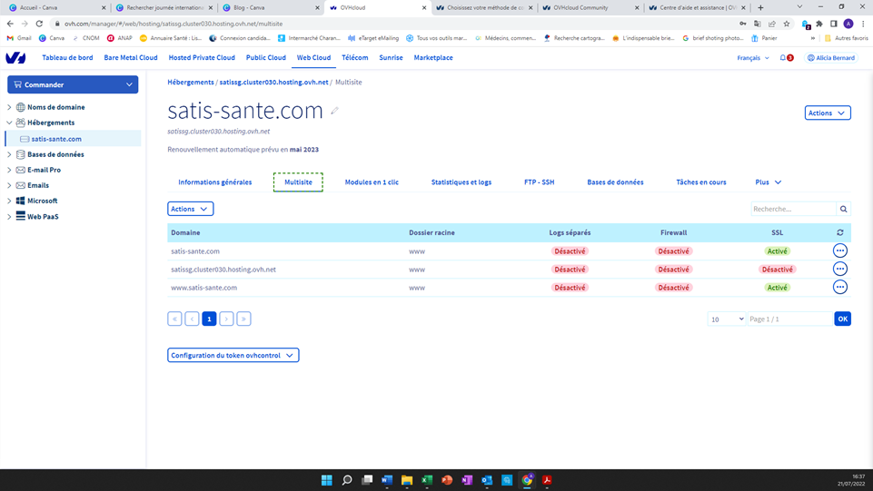
Task: Click the magnifier search icon in table
Action: coord(843,209)
